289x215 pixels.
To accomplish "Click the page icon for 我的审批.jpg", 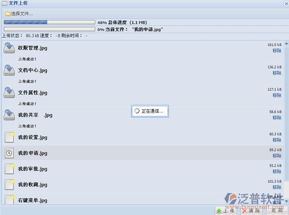I will (x=9, y=169).
